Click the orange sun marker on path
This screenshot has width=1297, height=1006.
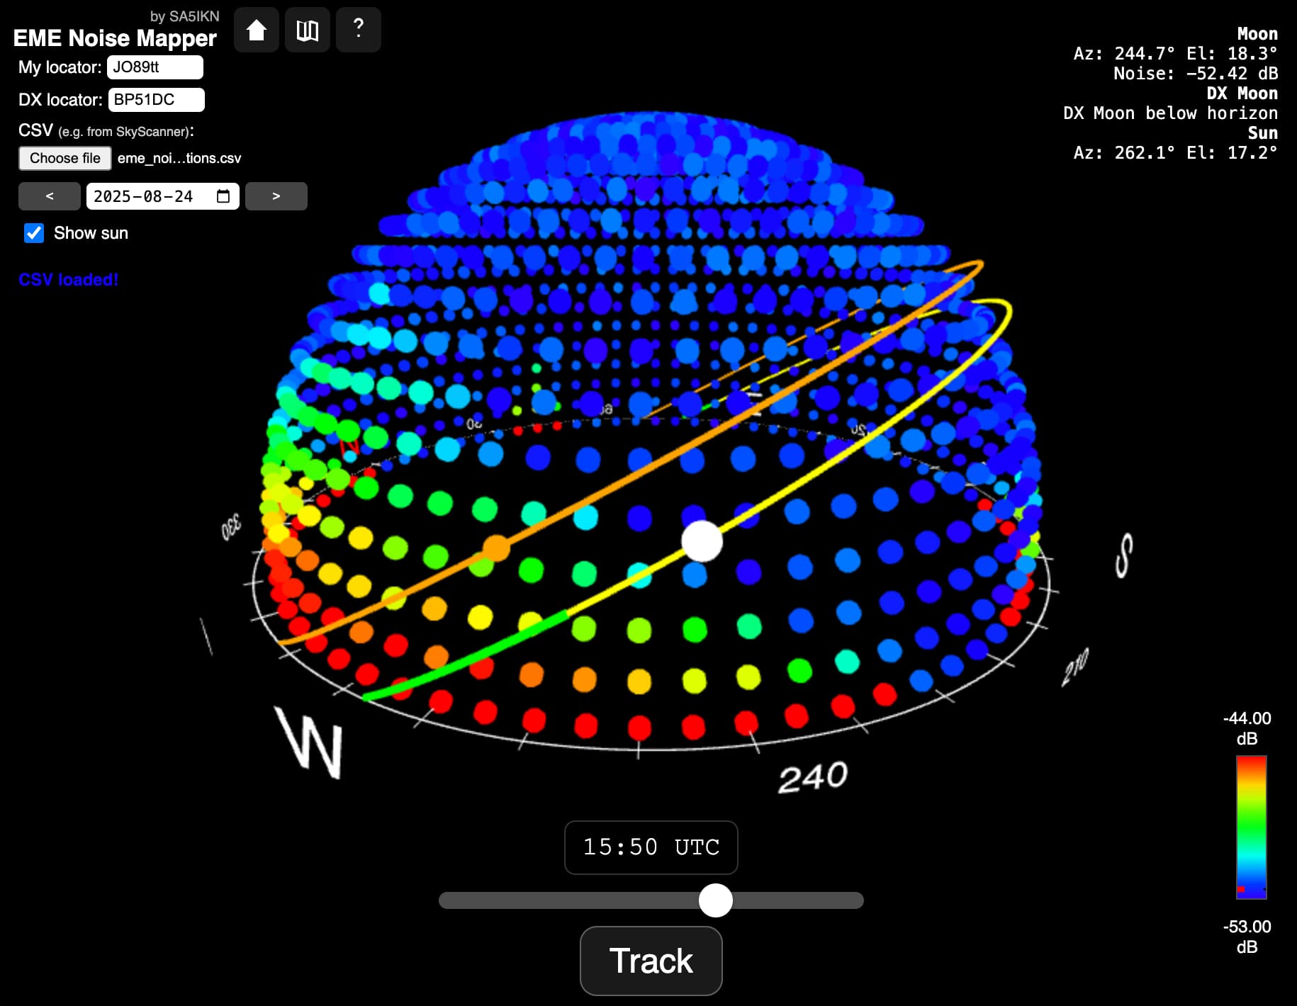496,548
